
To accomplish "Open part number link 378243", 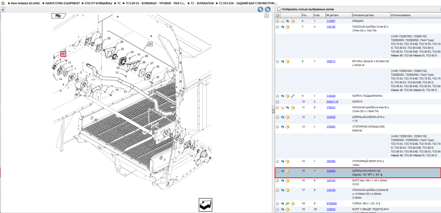I will click(x=331, y=107).
